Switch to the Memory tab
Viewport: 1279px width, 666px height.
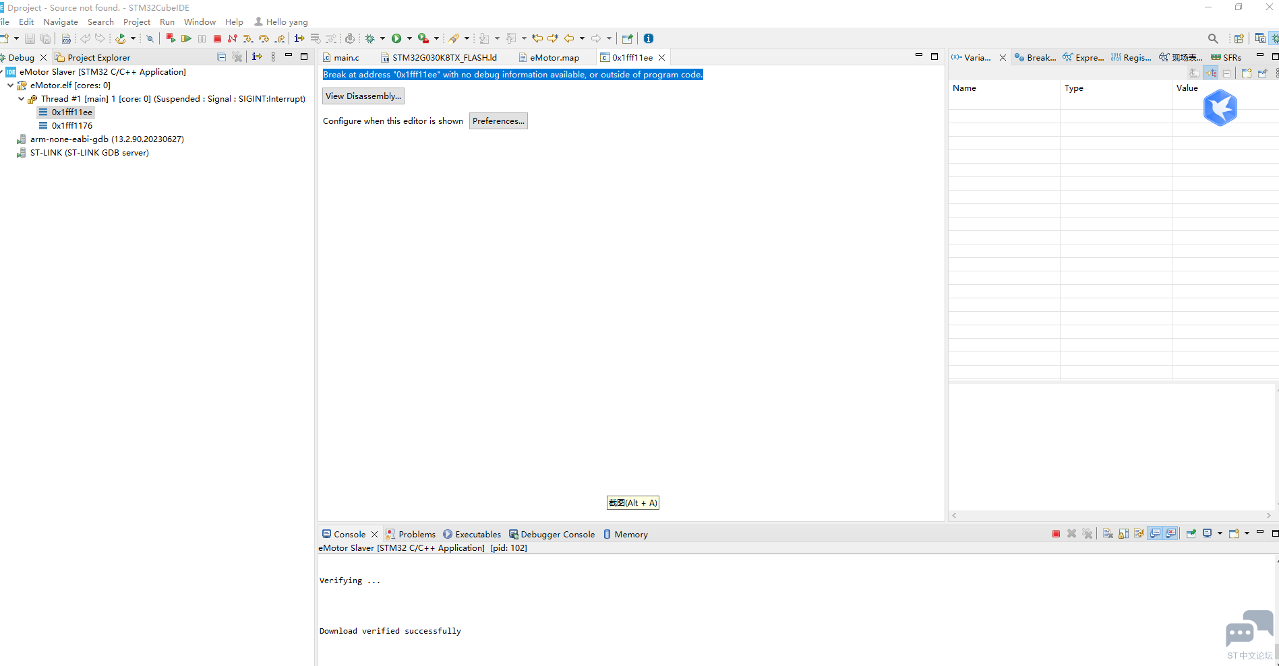coord(625,534)
